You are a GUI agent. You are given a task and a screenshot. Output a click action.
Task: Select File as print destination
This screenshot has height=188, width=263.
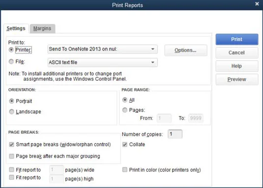click(x=11, y=62)
